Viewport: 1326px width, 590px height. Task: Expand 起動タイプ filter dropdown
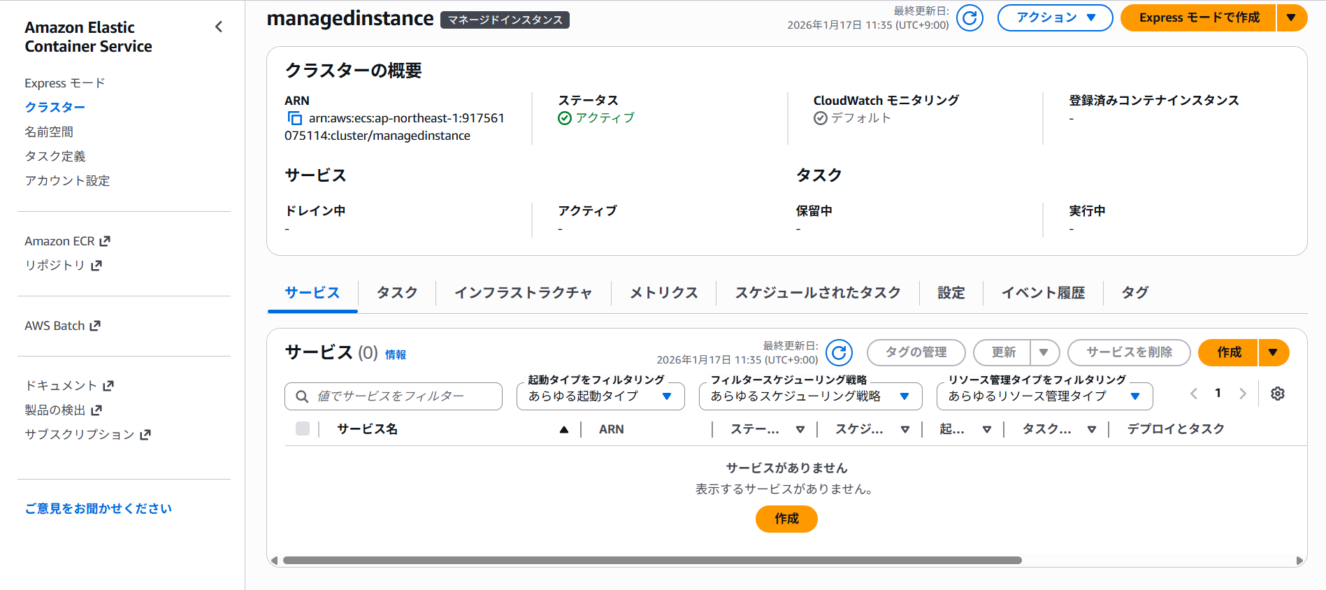click(x=600, y=396)
